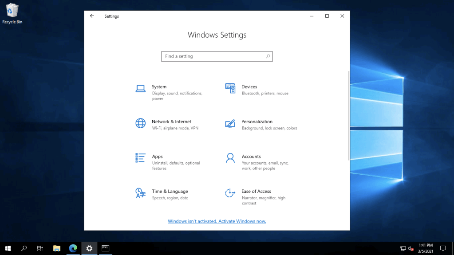Open the Apps list icon
This screenshot has width=454, height=255.
(x=140, y=158)
